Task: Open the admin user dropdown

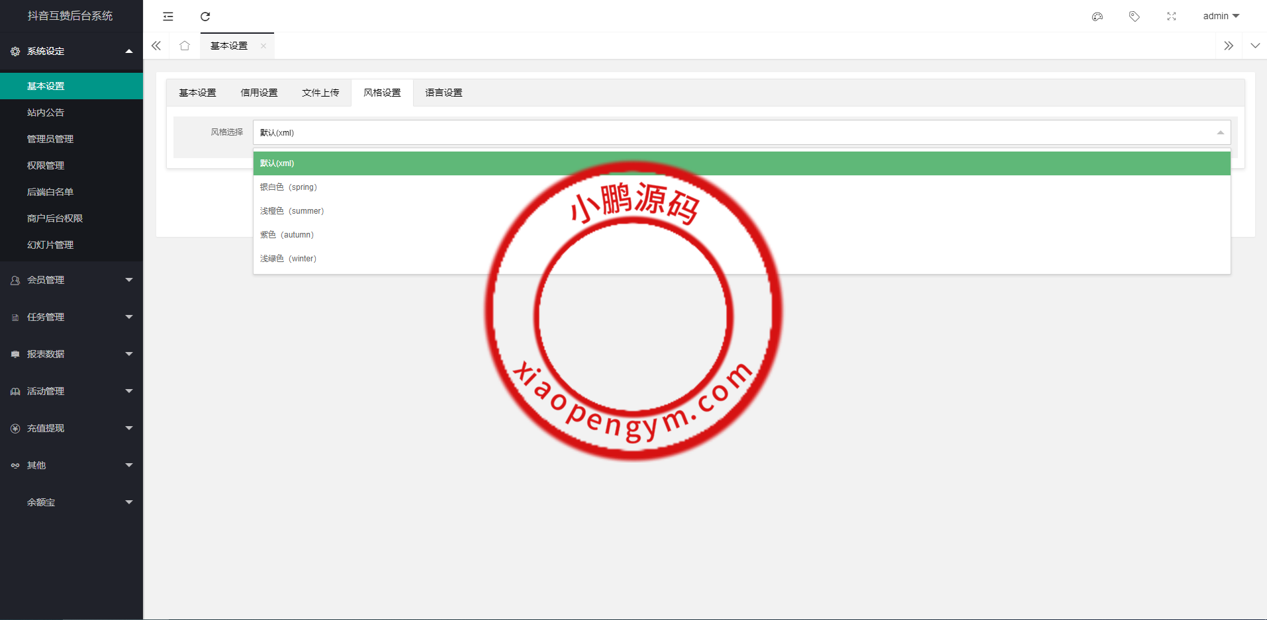Action: click(1221, 16)
